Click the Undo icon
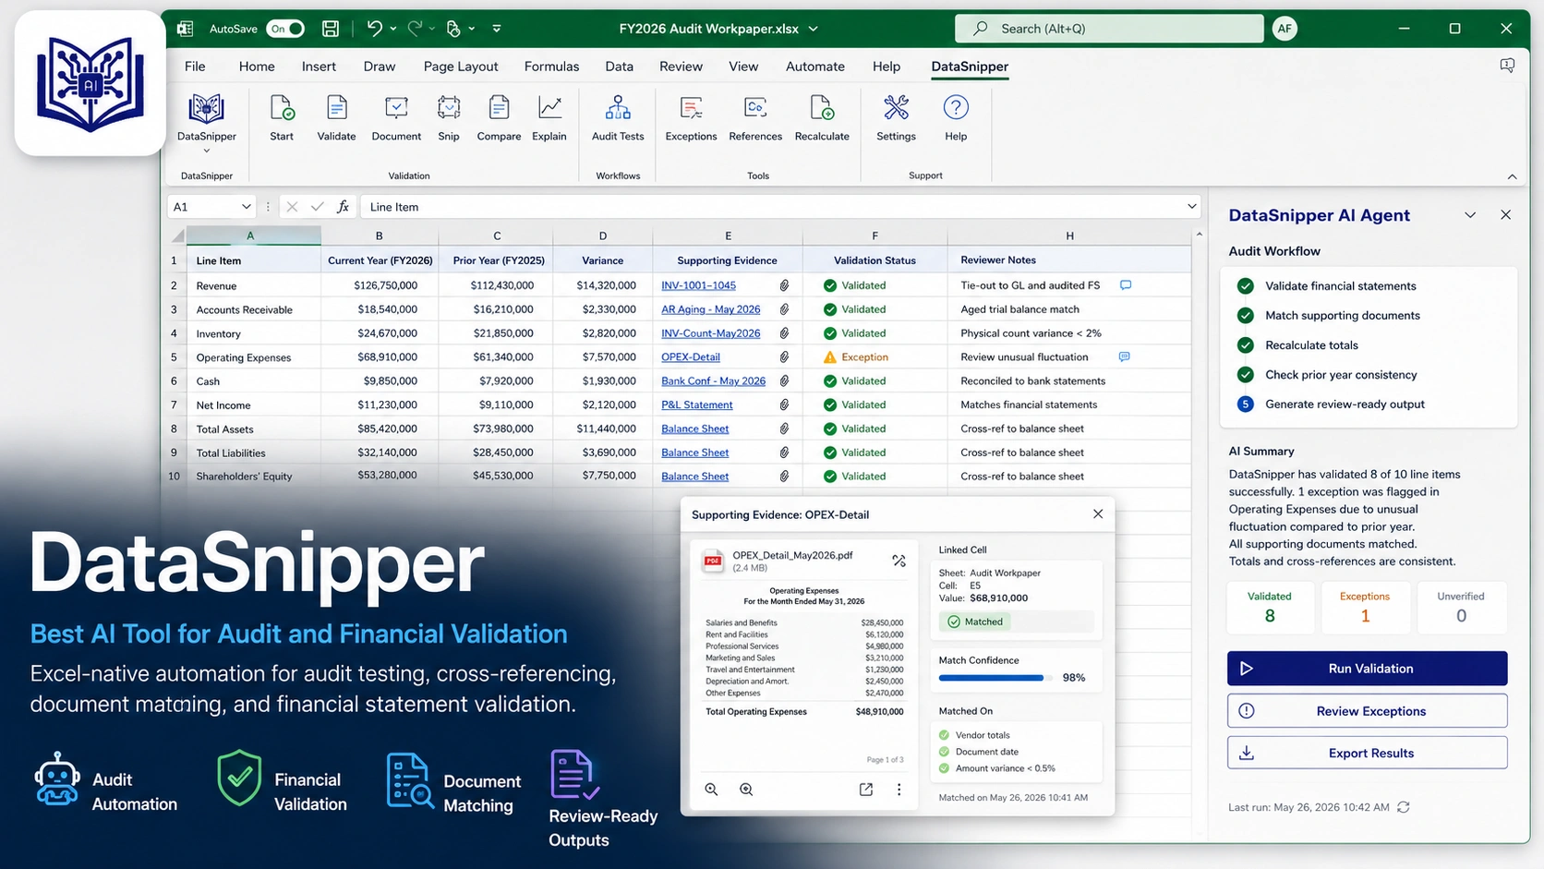This screenshot has width=1544, height=869. (374, 29)
